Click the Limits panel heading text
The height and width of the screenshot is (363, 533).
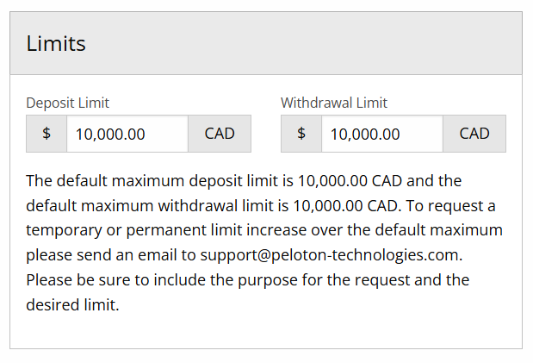(x=56, y=44)
